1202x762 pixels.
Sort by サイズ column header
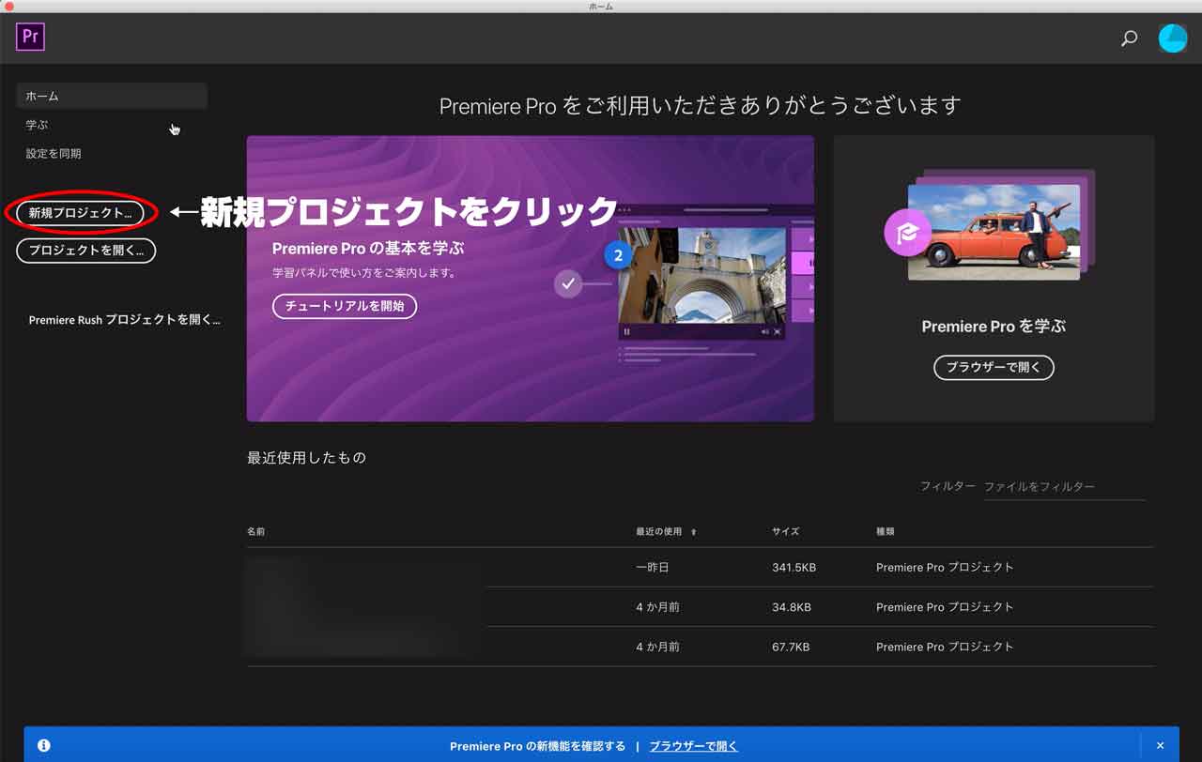click(x=785, y=532)
